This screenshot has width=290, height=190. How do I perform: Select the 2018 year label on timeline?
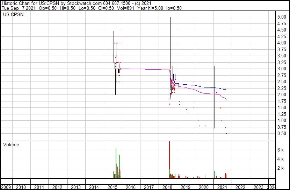(167, 187)
